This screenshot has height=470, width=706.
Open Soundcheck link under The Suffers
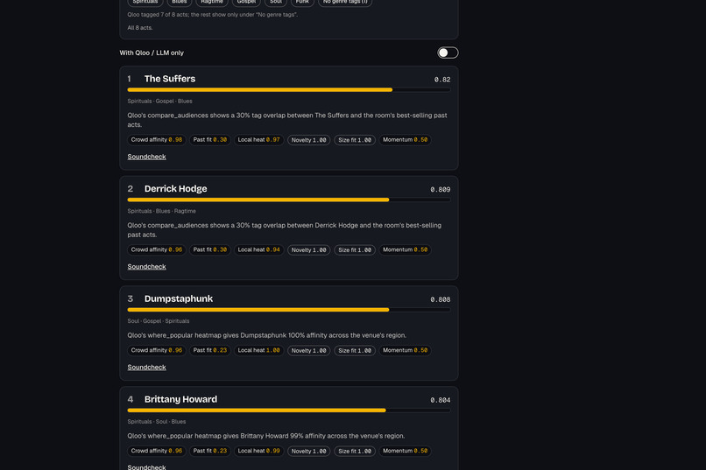click(147, 157)
